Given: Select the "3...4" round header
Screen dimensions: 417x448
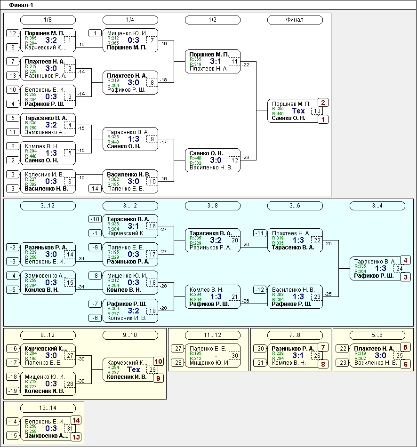Looking at the screenshot, I should (377, 206).
